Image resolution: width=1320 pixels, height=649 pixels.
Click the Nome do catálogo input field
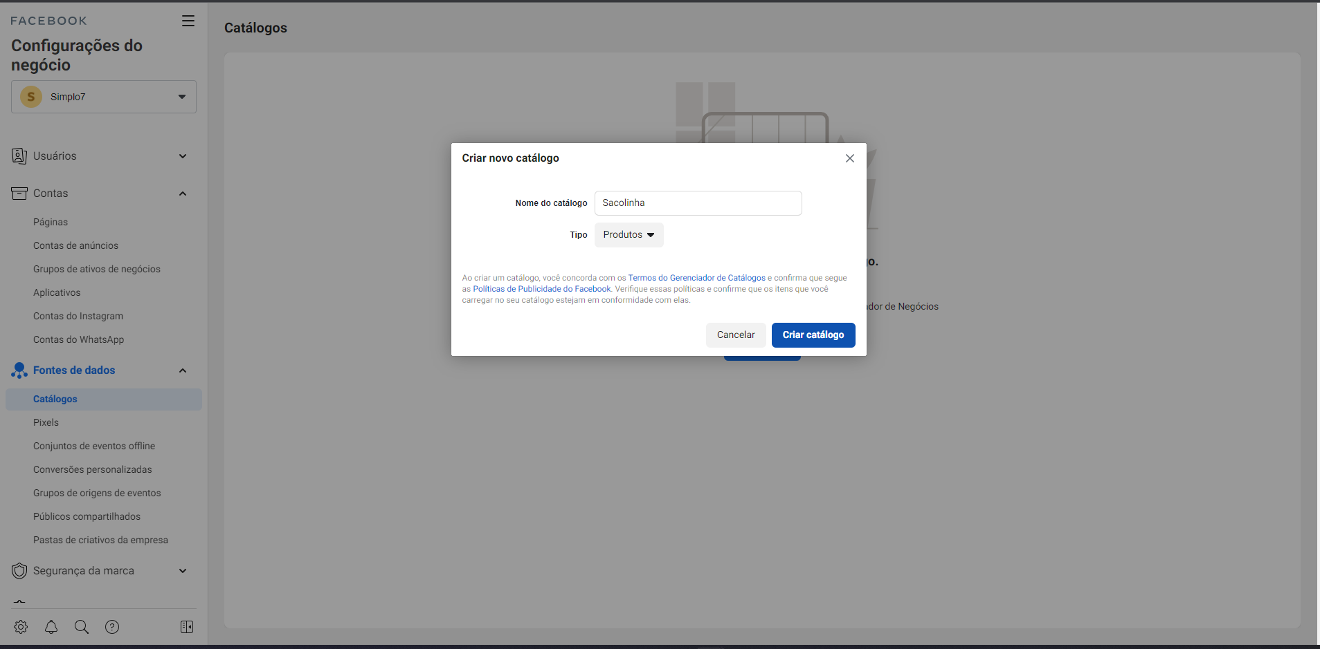click(698, 203)
